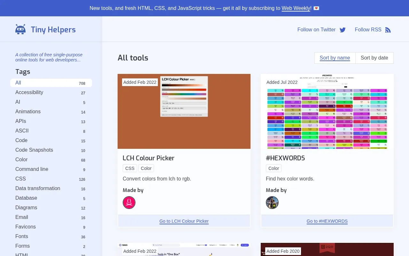Show Animations tagged tools
Viewport: 409px width, 256px height.
pos(51,112)
